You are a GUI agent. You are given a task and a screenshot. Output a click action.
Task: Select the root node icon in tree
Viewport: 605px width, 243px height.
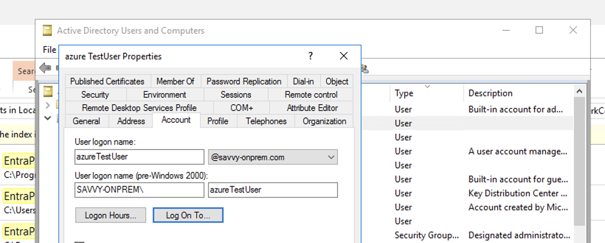pos(48,91)
